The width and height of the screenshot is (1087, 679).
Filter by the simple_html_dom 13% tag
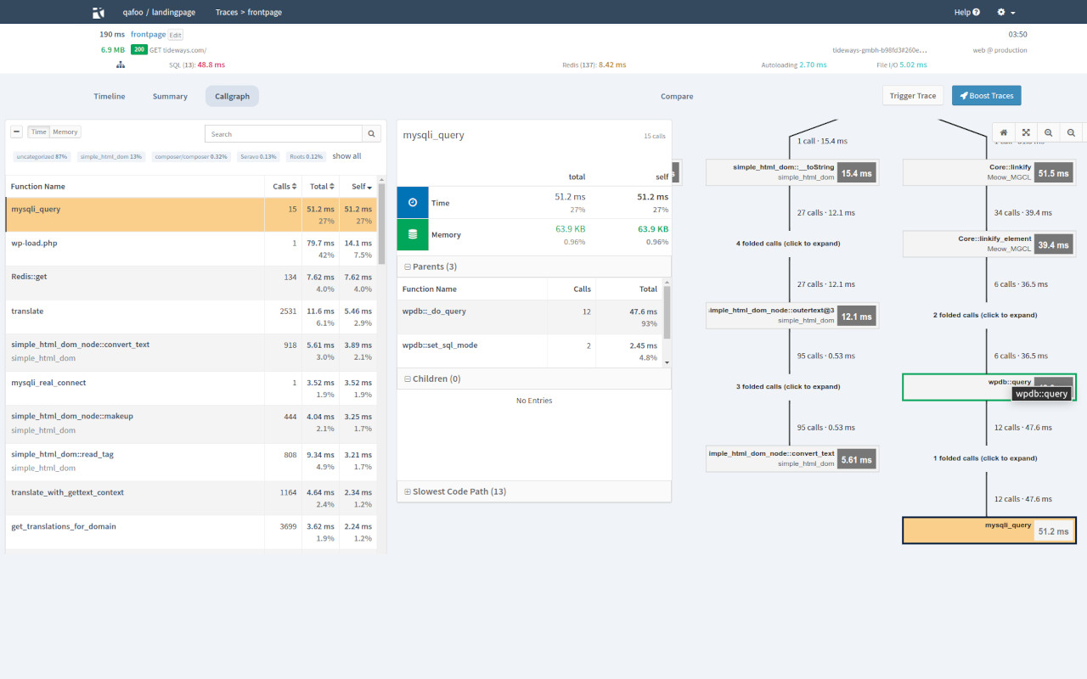click(x=110, y=157)
